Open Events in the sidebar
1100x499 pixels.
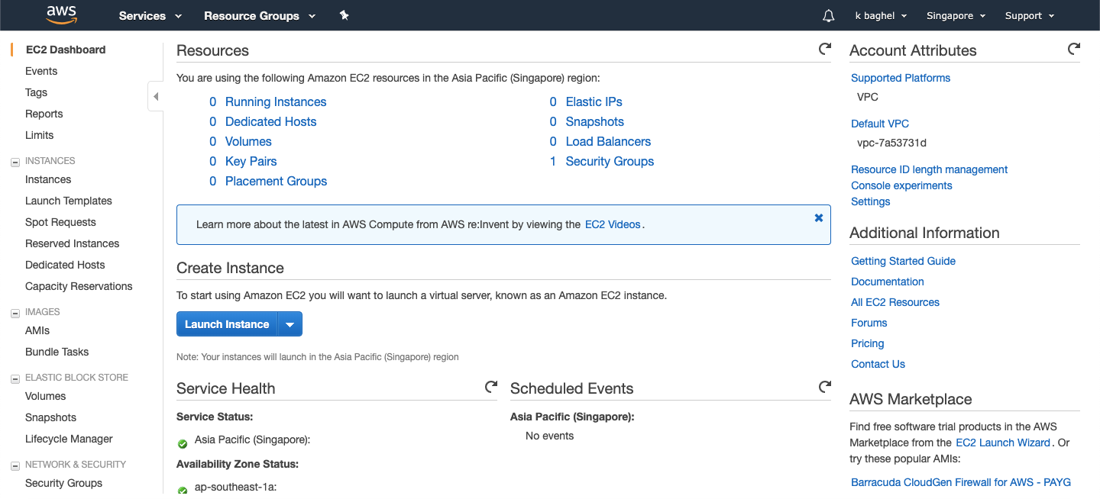coord(41,71)
